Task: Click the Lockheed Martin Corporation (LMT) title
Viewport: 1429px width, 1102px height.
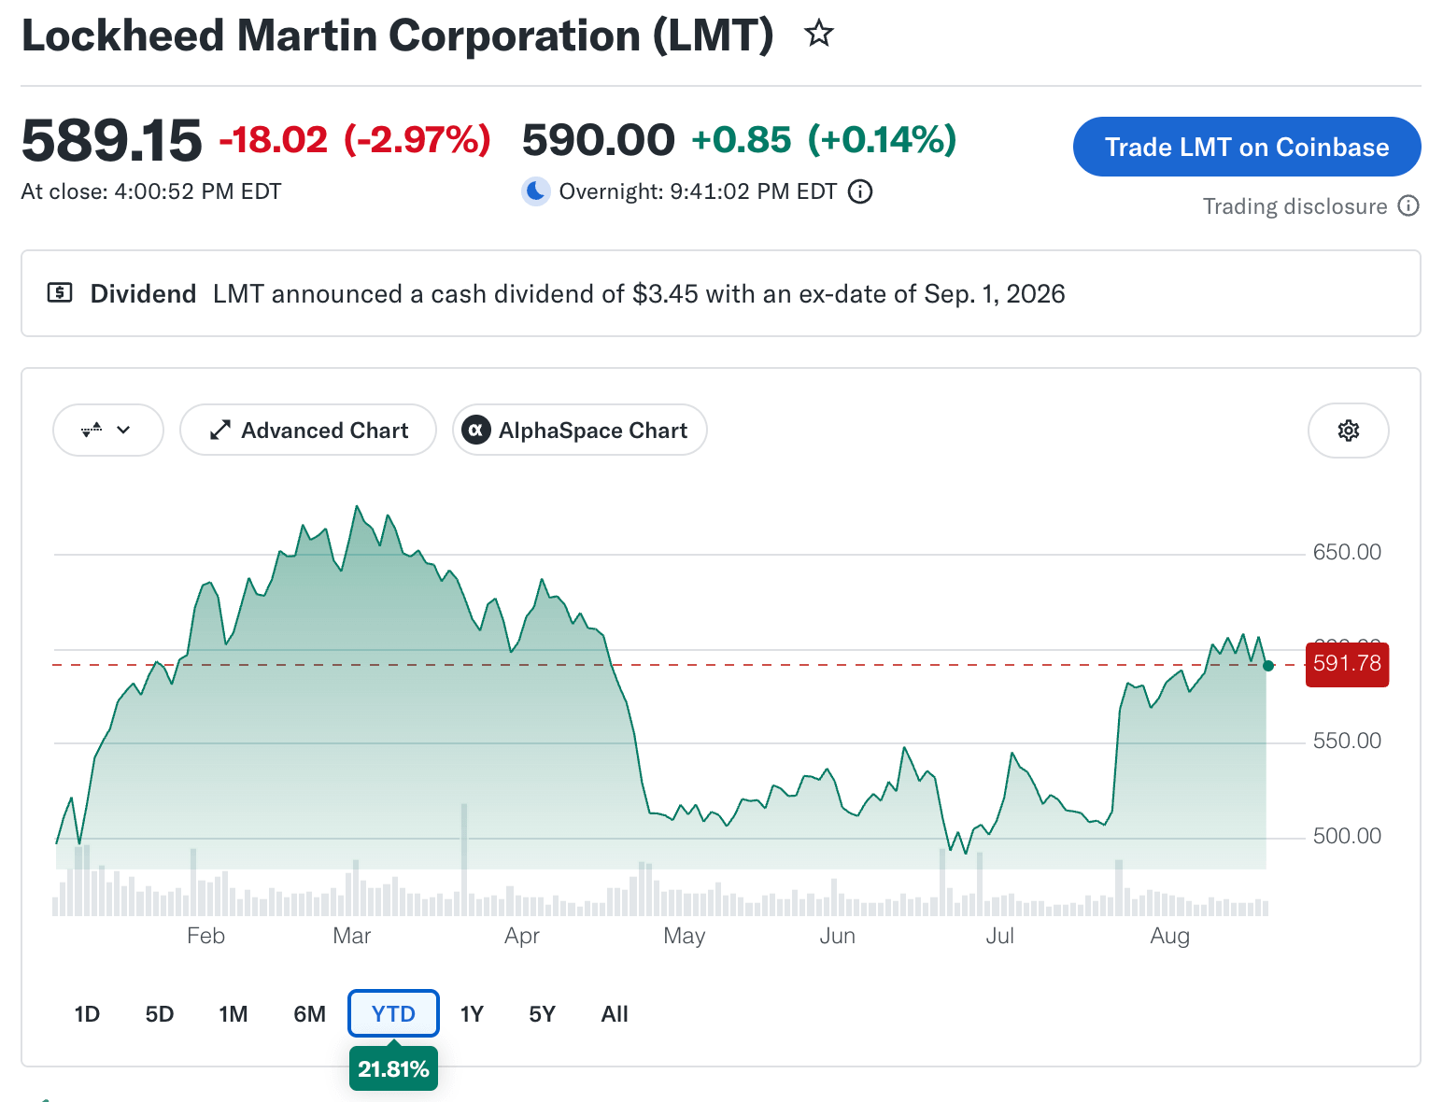Action: coord(398,35)
